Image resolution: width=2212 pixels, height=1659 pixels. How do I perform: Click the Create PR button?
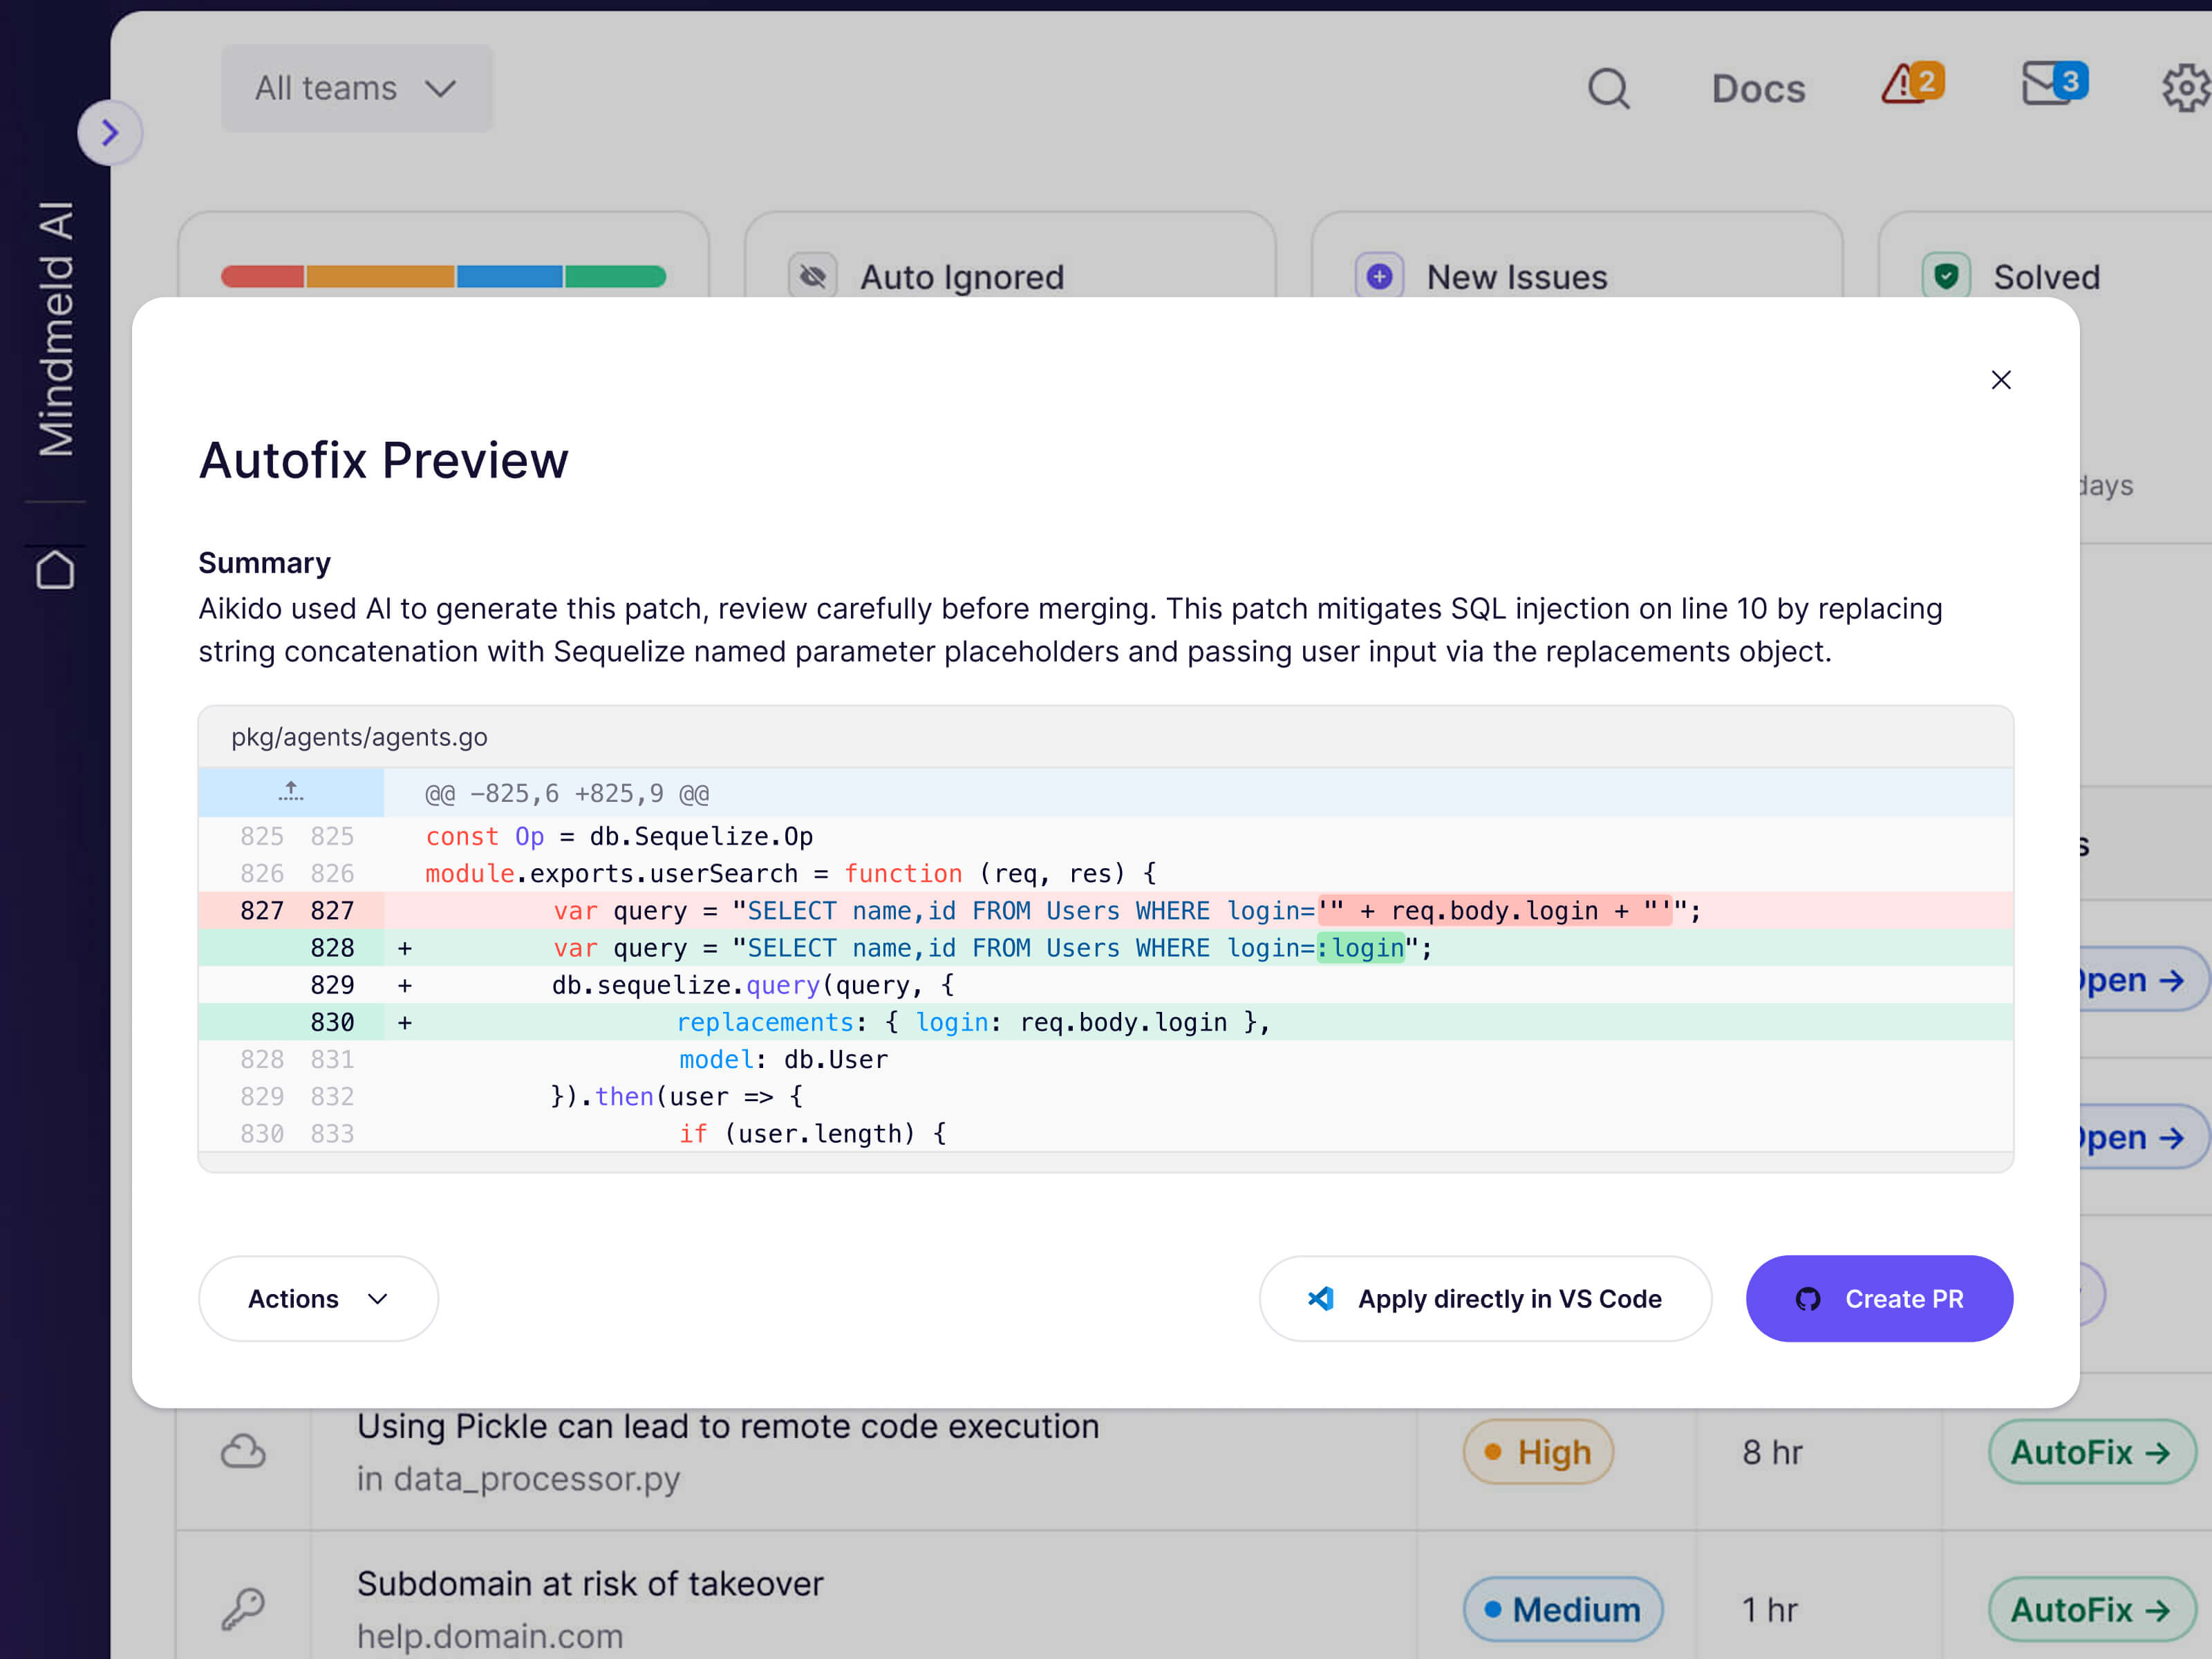click(1879, 1298)
